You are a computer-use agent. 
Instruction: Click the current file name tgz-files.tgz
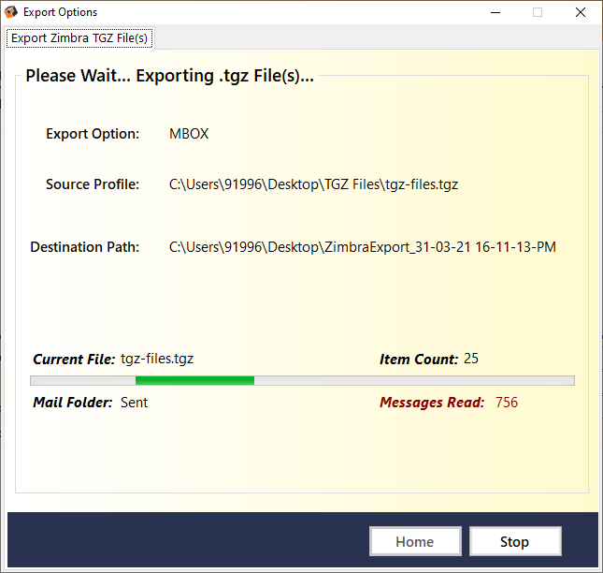[157, 359]
